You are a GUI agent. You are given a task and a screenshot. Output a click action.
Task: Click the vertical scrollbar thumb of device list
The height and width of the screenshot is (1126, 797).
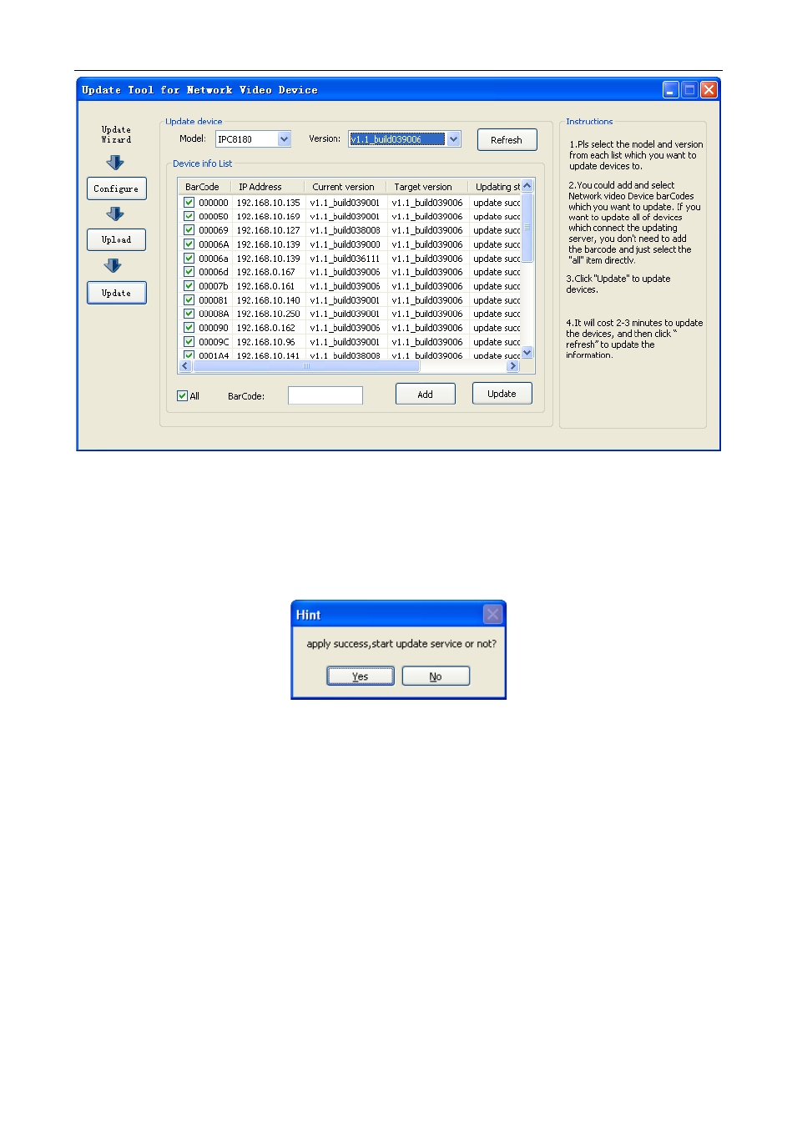point(527,227)
